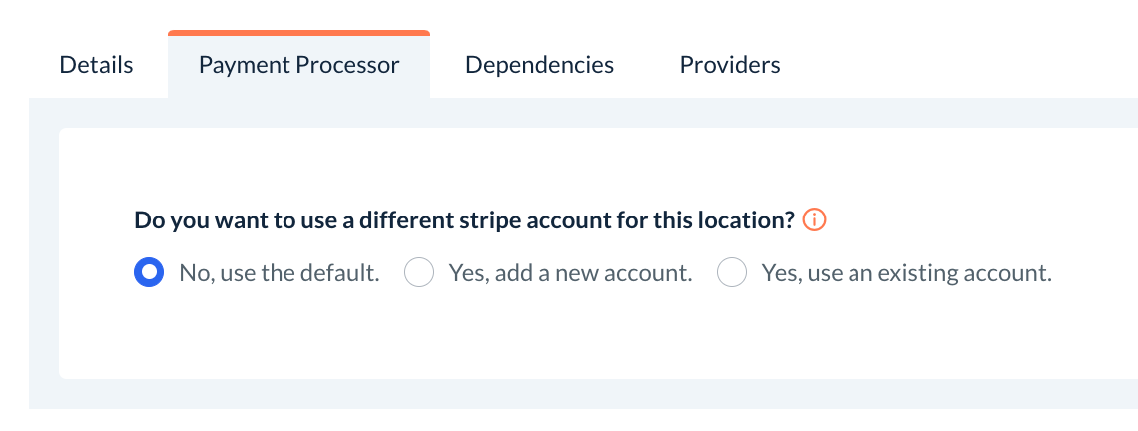Click the "Yes, add a new account." label text

(570, 273)
